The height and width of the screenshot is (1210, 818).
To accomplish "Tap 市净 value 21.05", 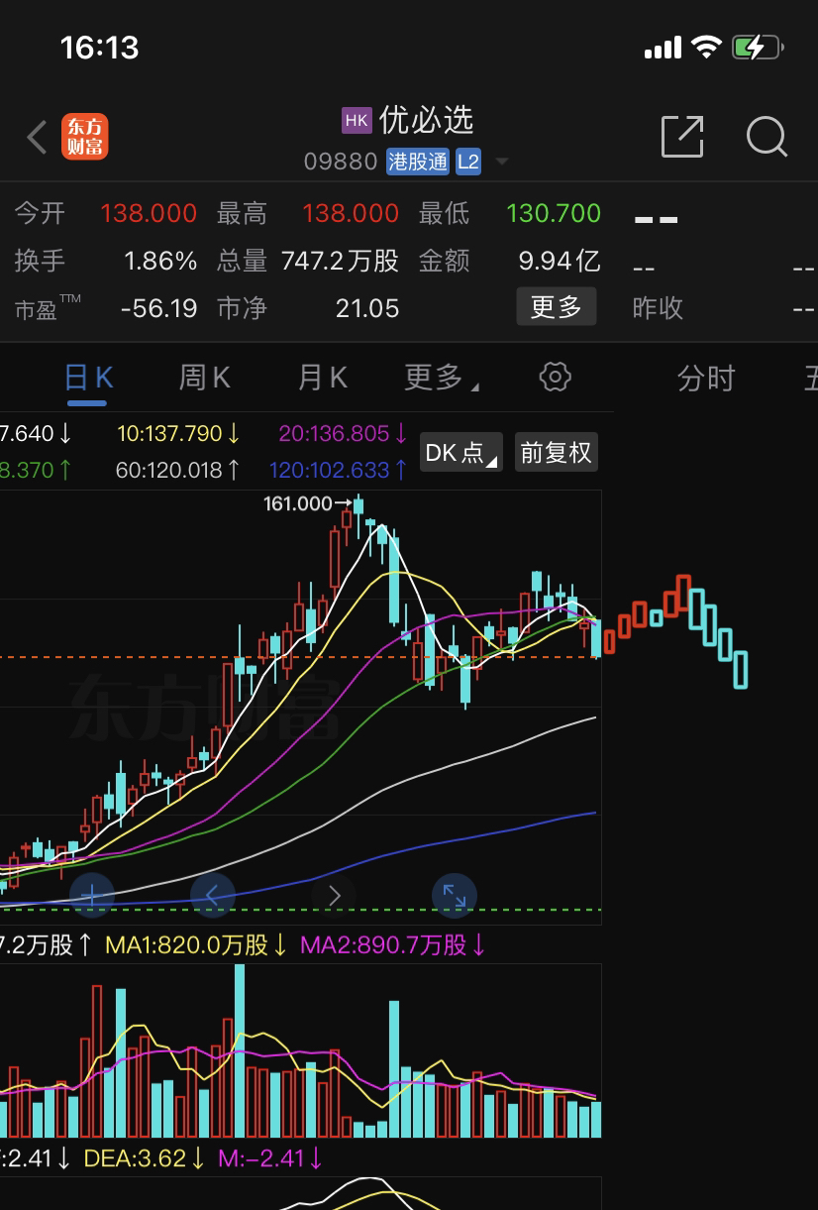I will [x=367, y=308].
